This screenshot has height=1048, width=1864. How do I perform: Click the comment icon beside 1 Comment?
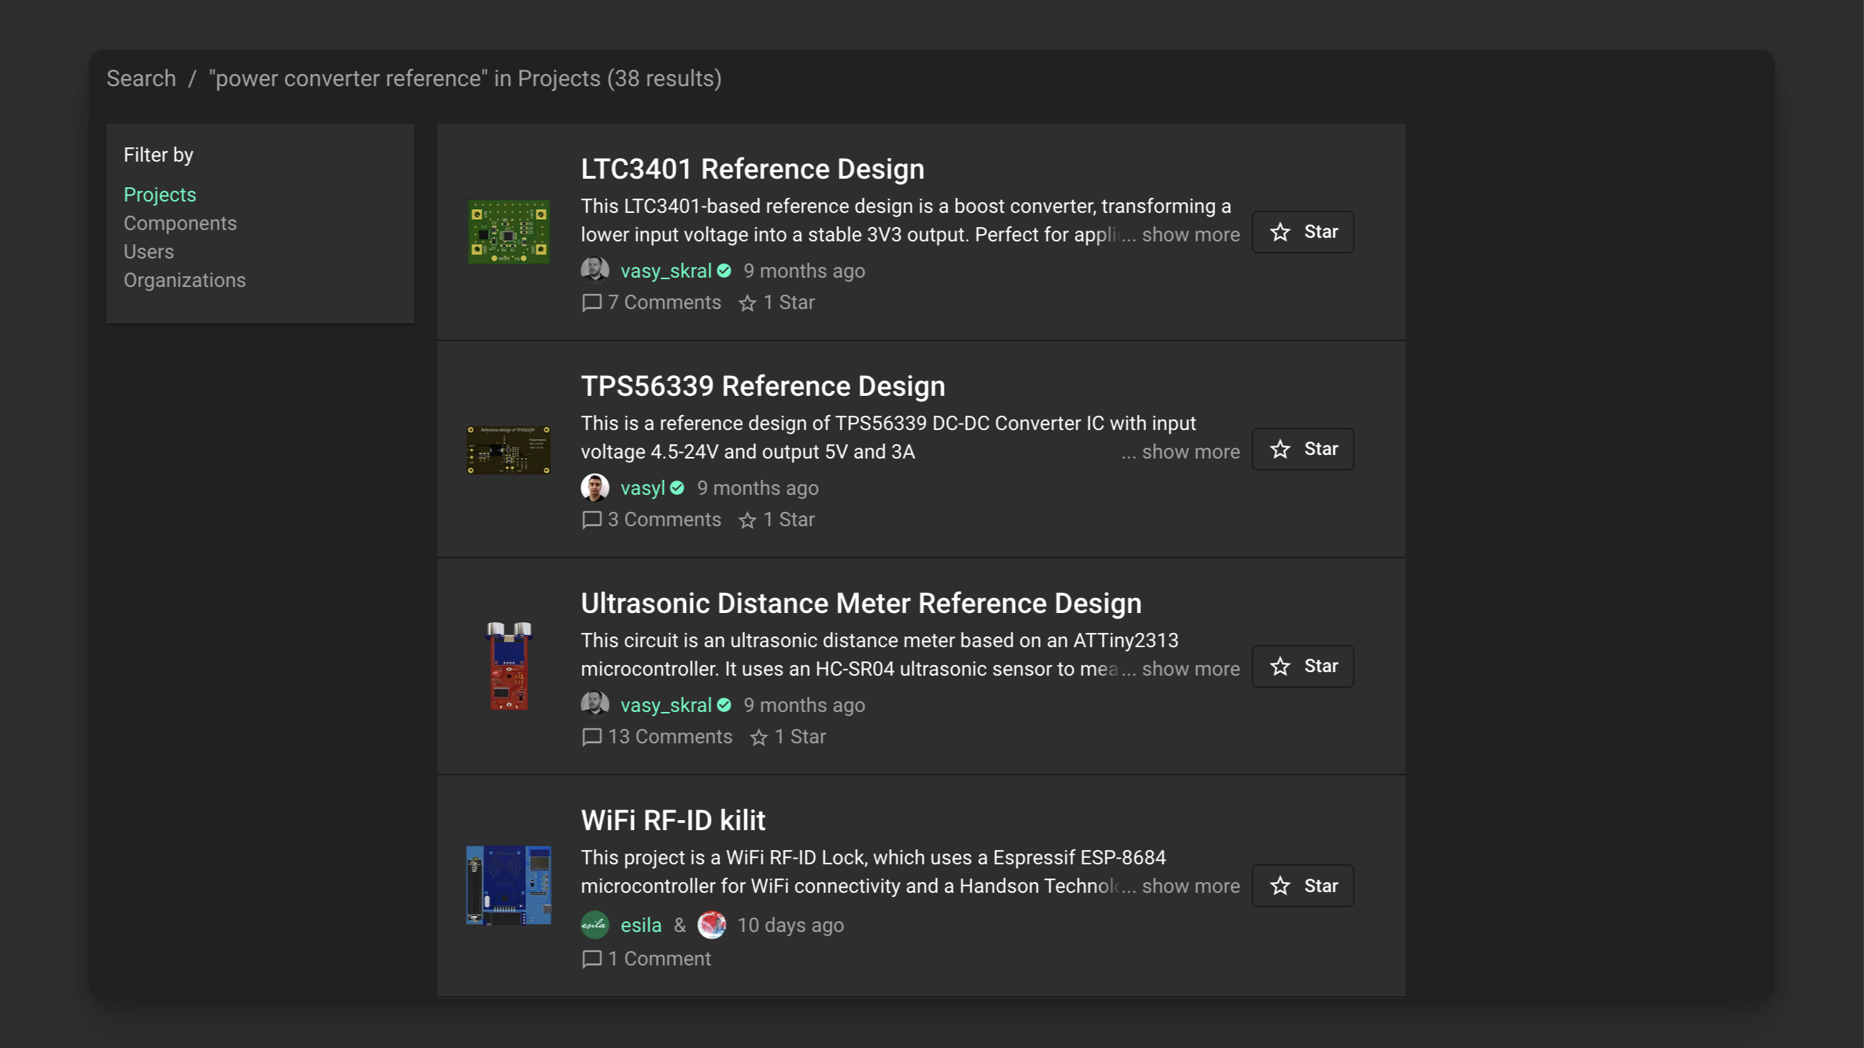pos(592,958)
